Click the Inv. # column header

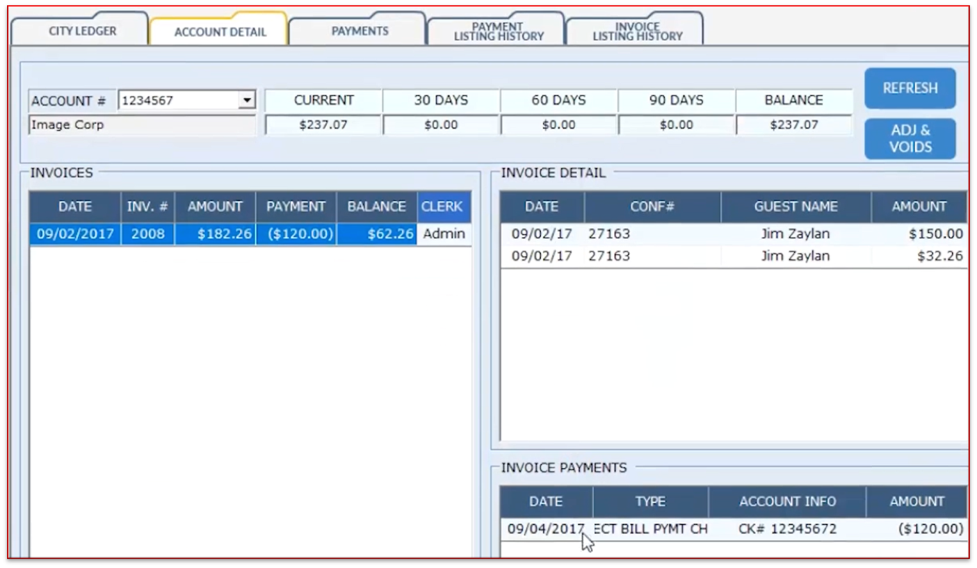pyautogui.click(x=147, y=207)
